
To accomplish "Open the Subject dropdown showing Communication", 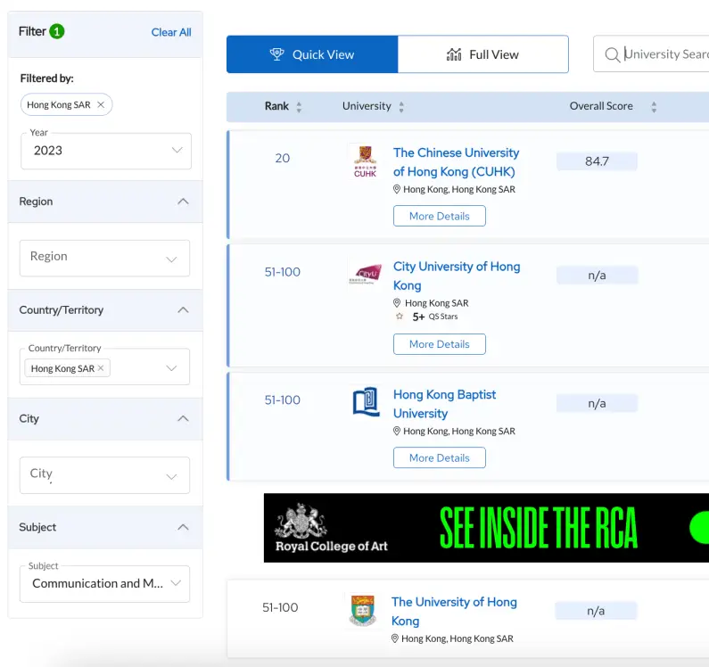I will coord(104,584).
